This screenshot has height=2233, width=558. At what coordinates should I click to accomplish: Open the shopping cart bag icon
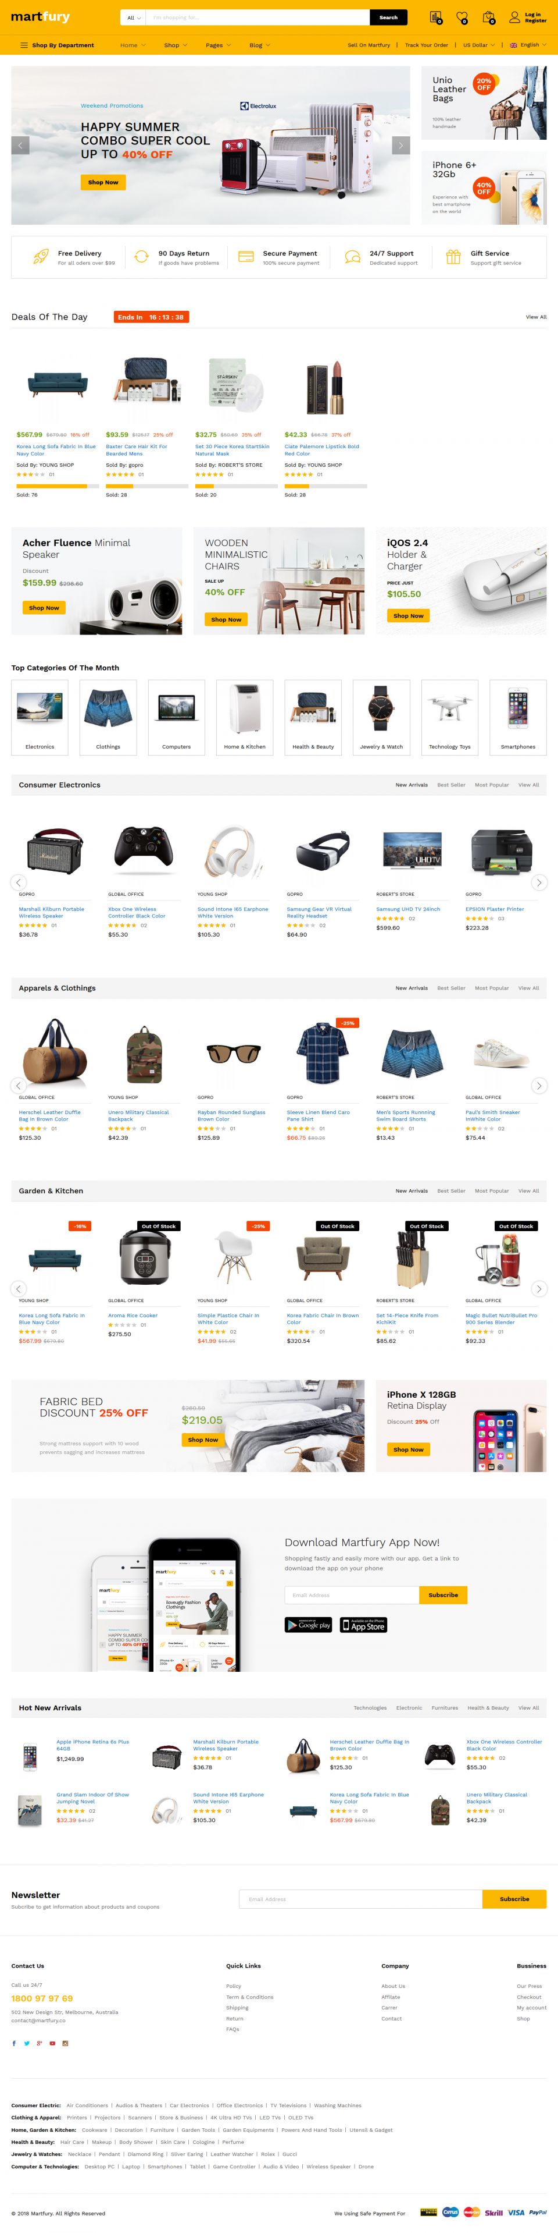(488, 17)
